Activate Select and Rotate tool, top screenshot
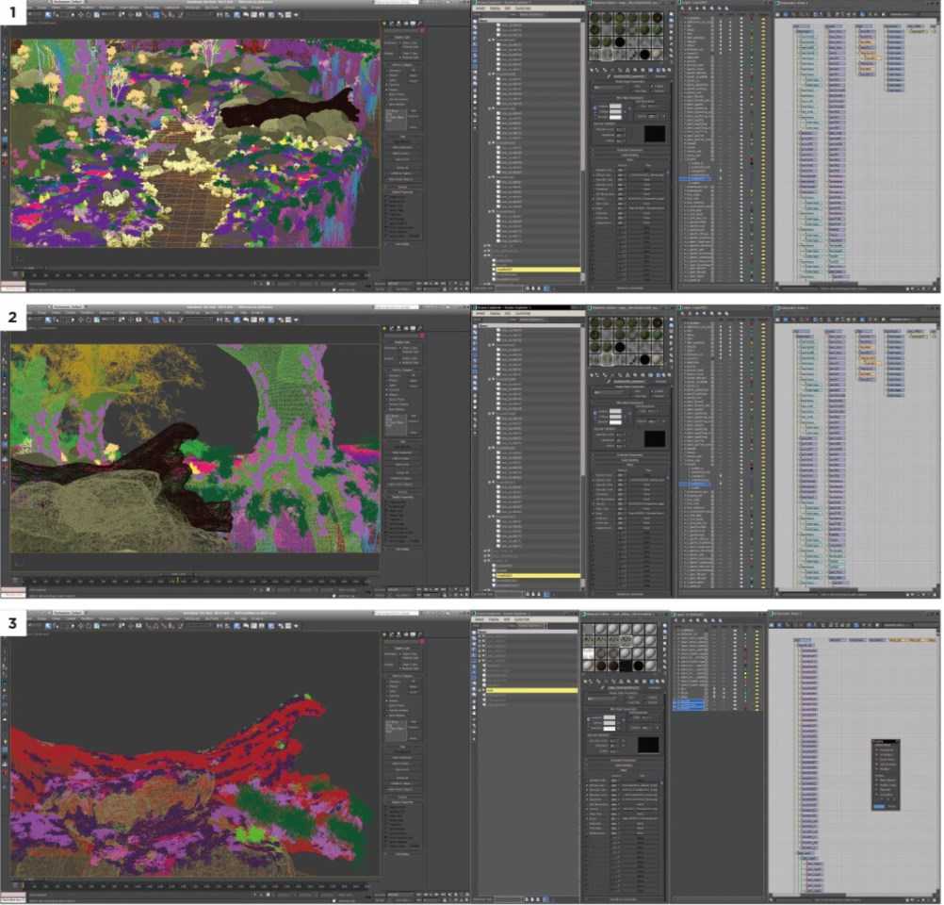 tap(89, 14)
